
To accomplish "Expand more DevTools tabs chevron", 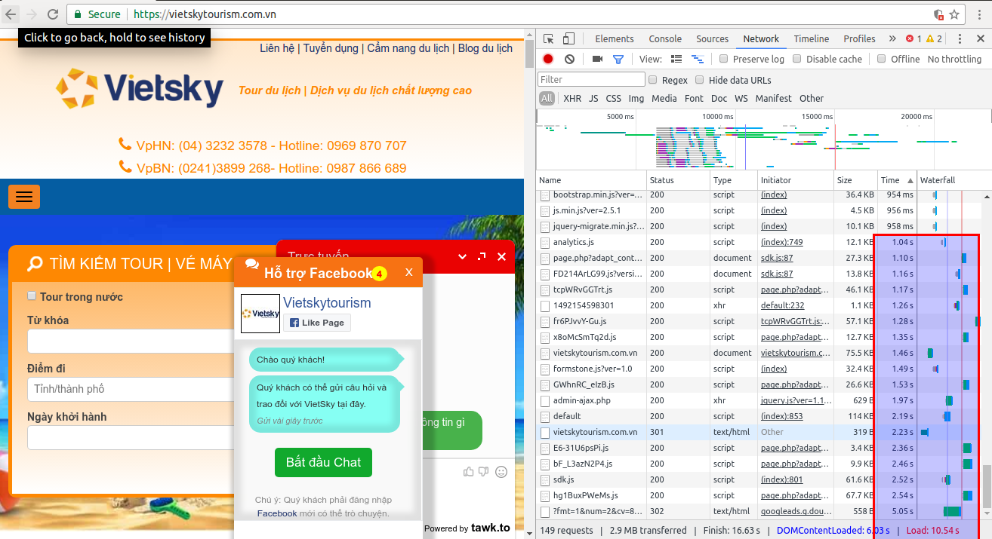I will [892, 38].
